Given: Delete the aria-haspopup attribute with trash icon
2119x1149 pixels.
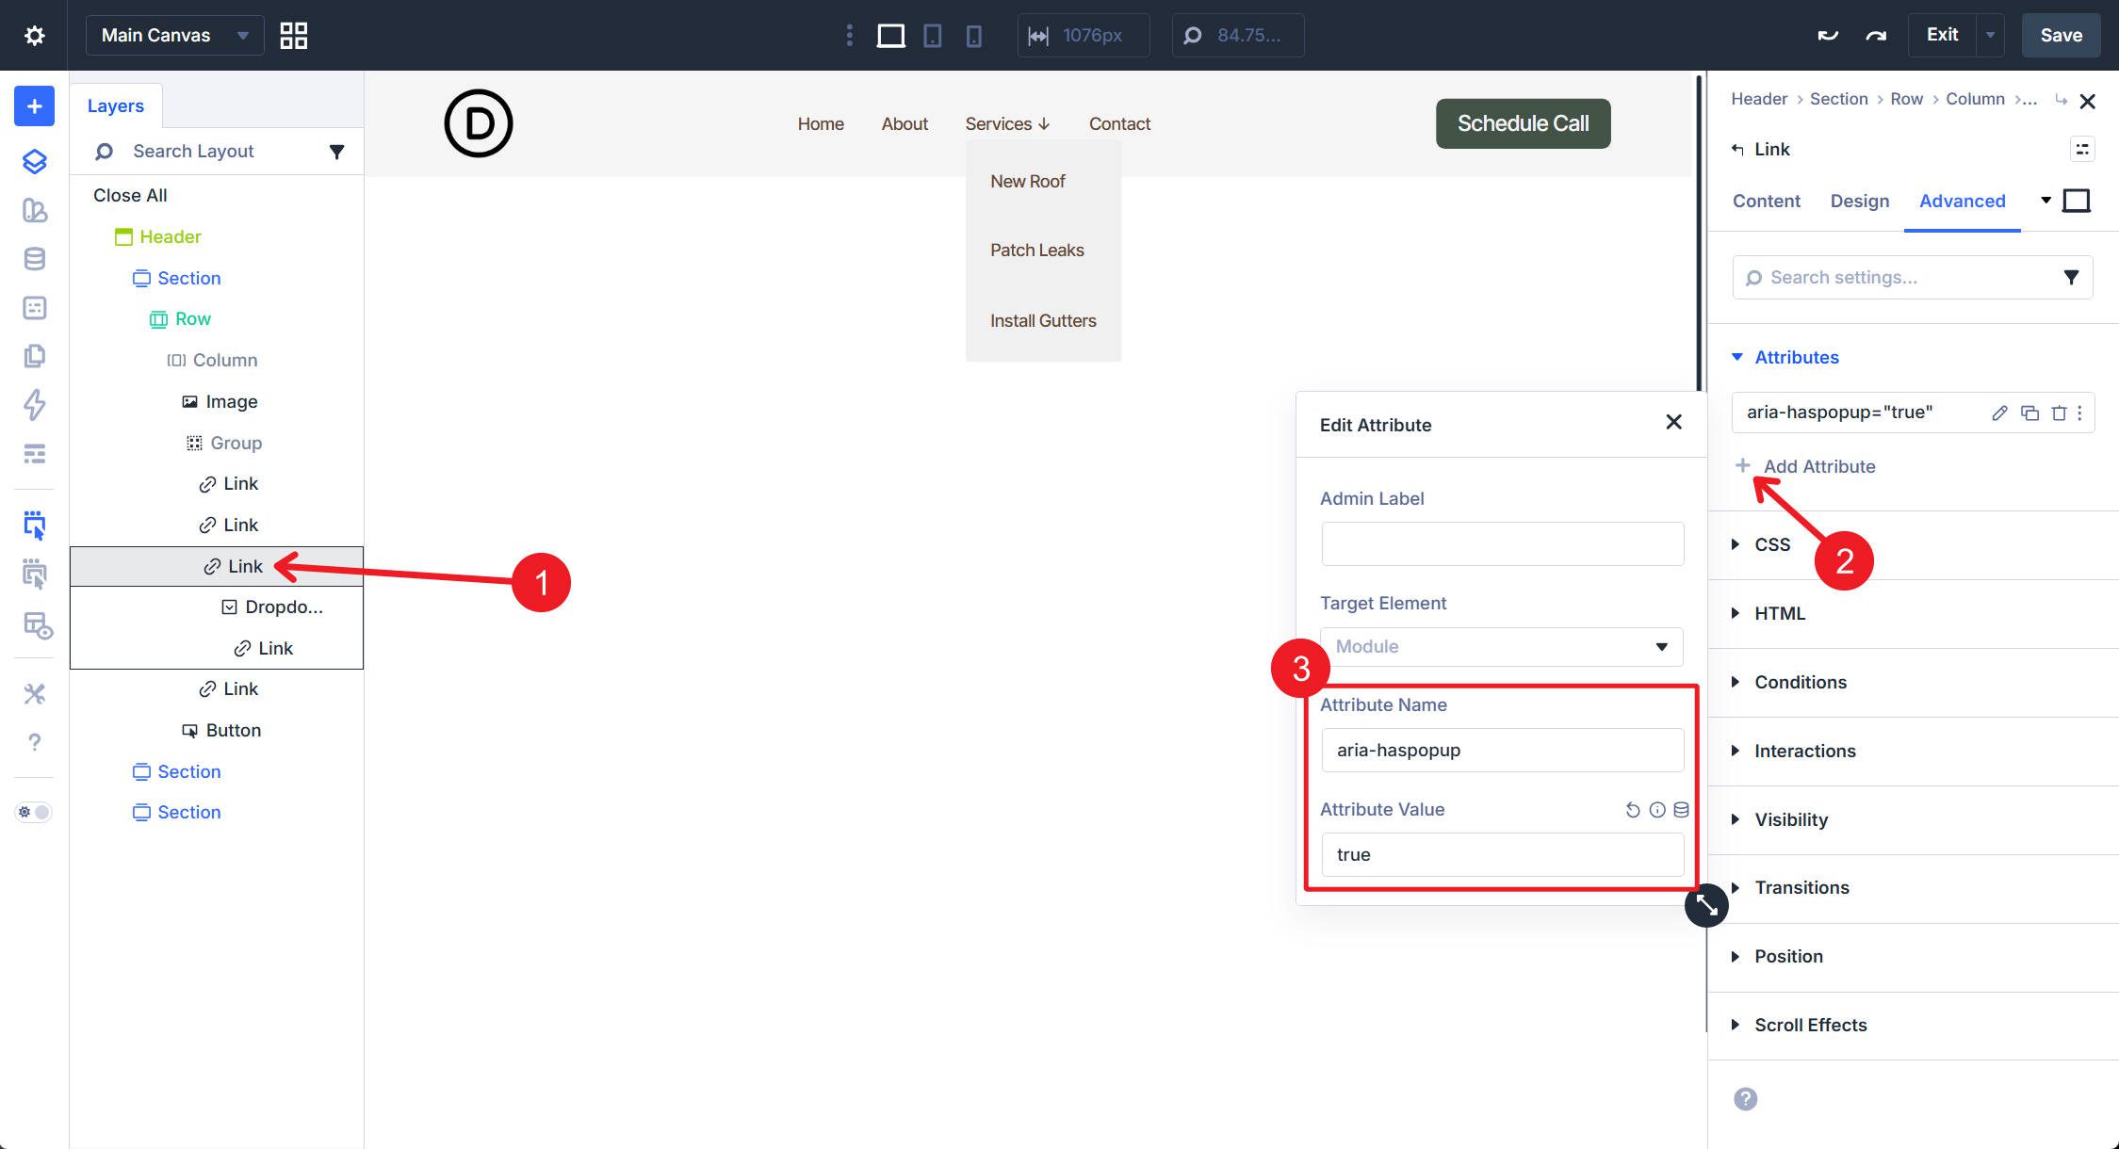Looking at the screenshot, I should click(x=2059, y=413).
